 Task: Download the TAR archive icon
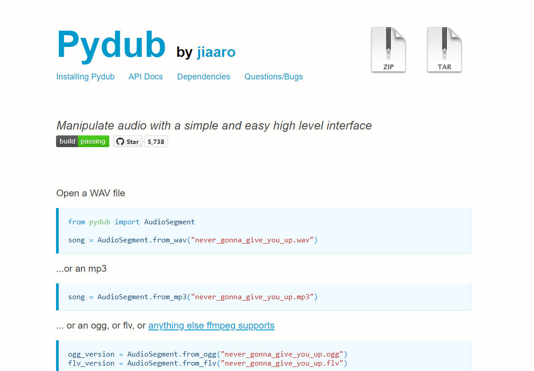point(444,49)
